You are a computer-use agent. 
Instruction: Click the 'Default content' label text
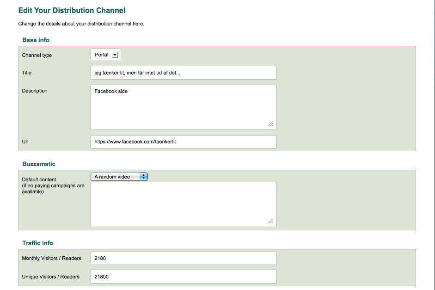(39, 179)
